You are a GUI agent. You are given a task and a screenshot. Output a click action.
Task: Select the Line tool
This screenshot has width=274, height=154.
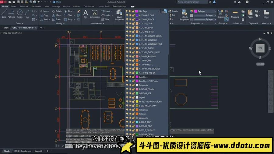pos(4,14)
